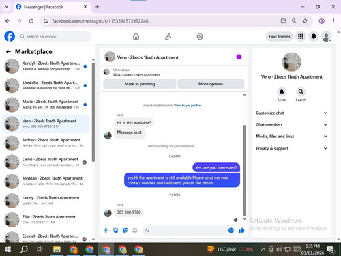Open the Windows Start menu

point(8,249)
